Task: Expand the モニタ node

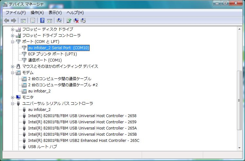Action: click(12, 97)
